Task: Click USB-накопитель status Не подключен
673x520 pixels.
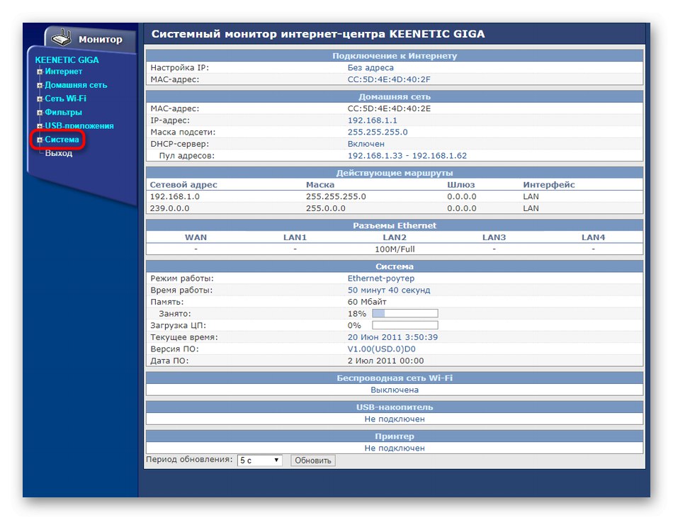Action: (395, 419)
